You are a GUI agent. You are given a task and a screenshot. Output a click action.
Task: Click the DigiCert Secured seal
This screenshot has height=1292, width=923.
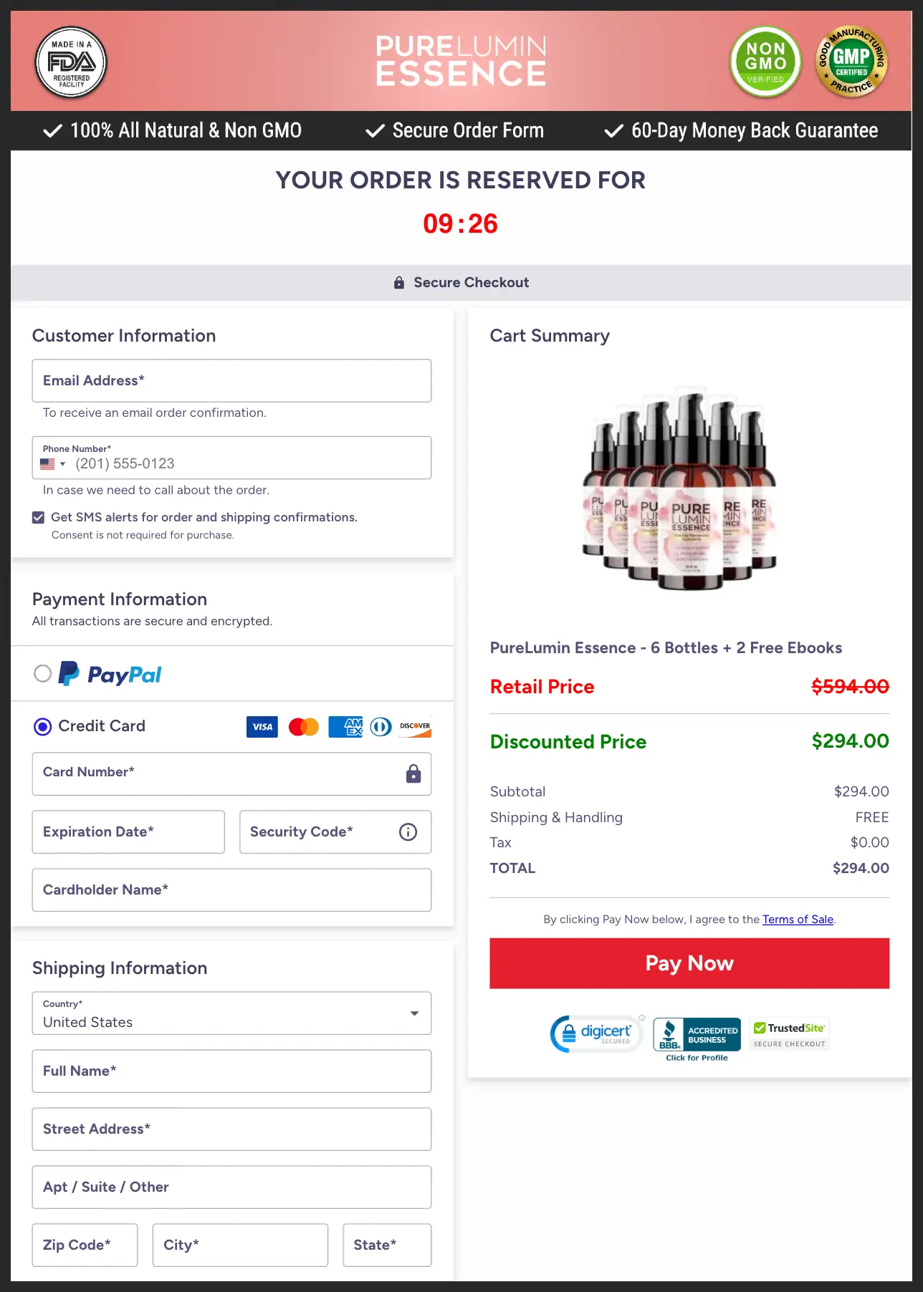596,1033
